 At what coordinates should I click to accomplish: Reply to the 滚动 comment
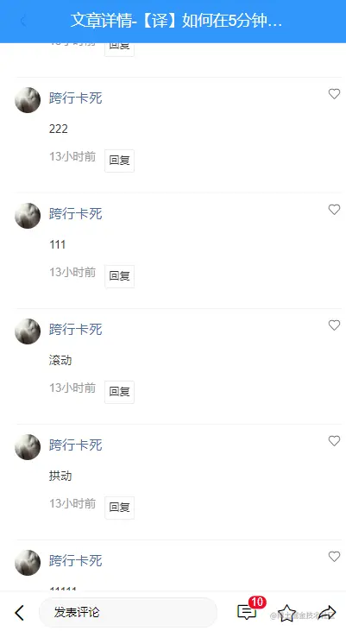pos(119,392)
